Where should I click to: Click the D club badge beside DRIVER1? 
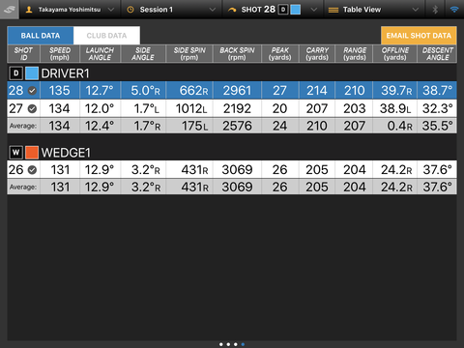tap(16, 73)
